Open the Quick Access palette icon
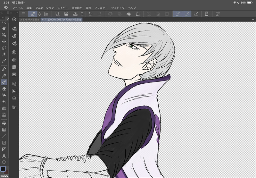The image size is (256, 178). tap(14, 20)
